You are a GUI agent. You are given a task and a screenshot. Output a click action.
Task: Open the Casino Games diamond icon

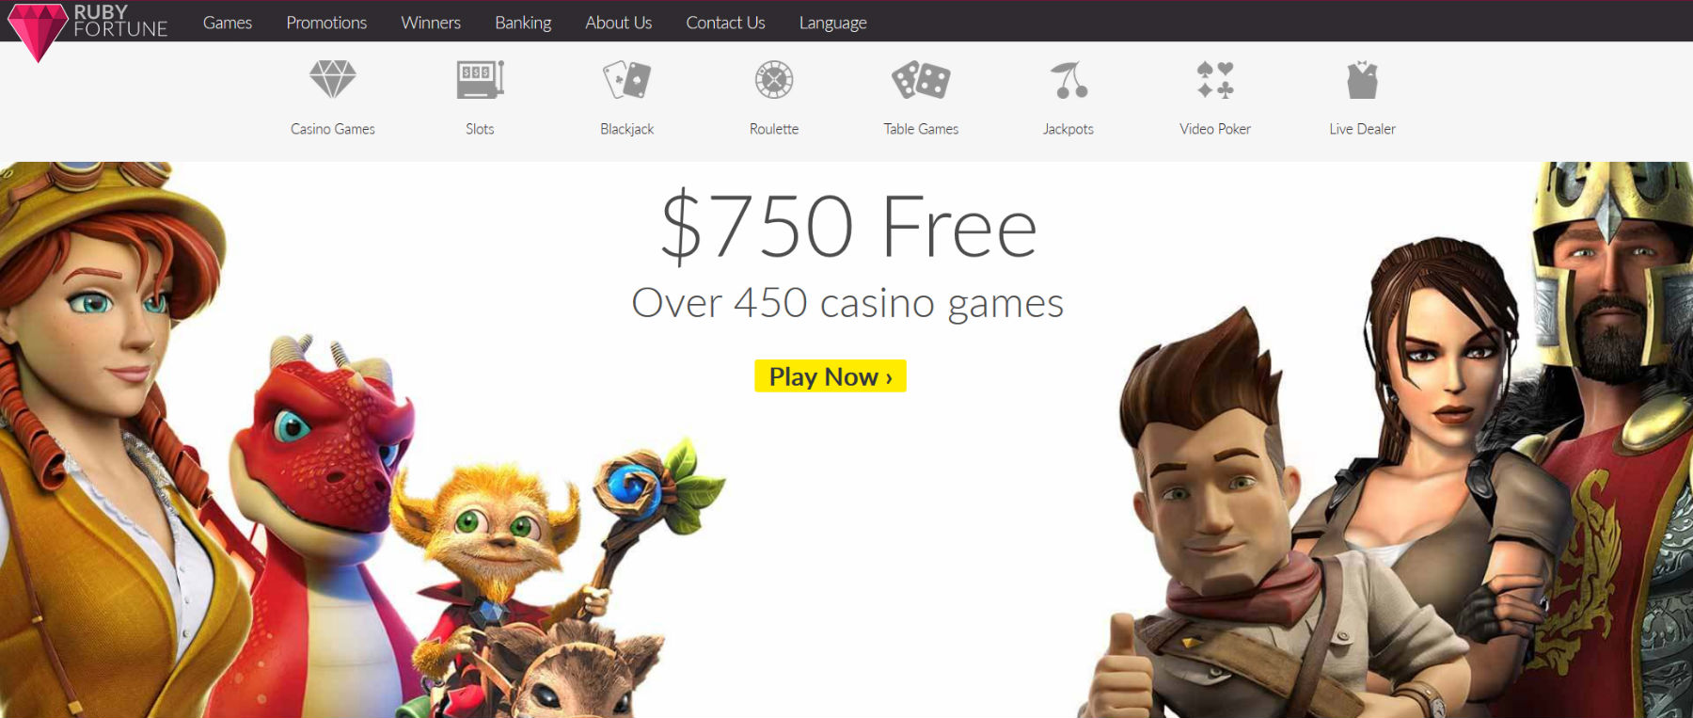pos(333,79)
